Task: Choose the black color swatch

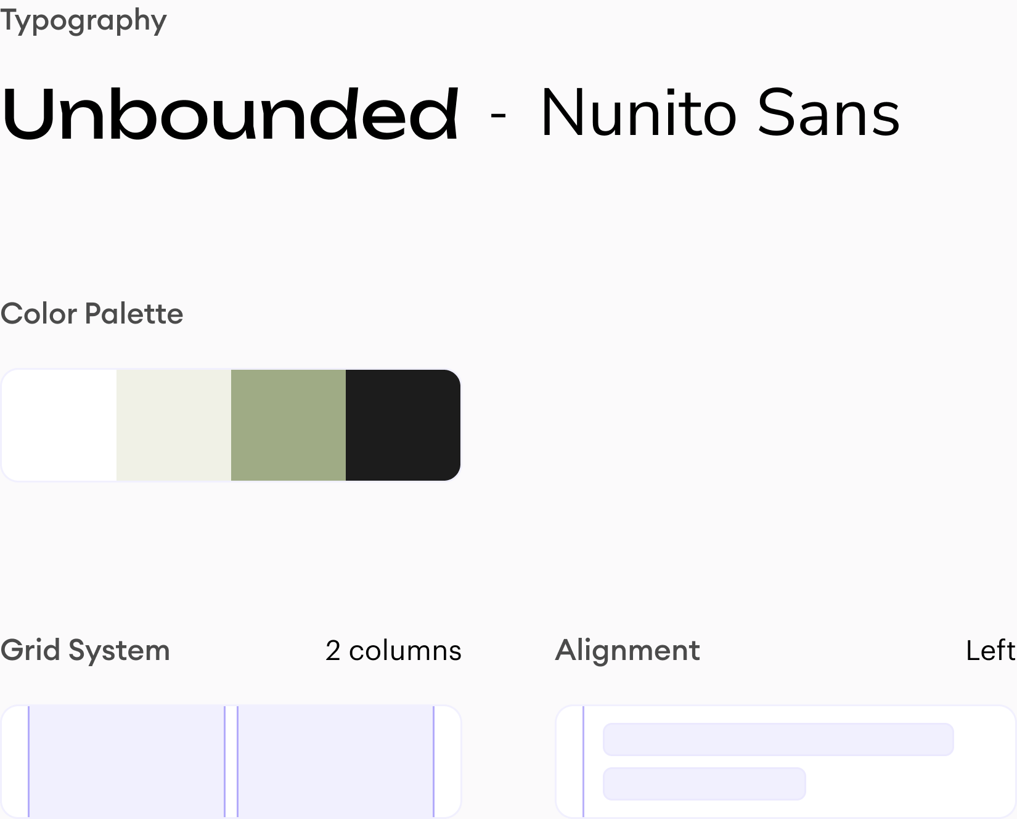Action: point(403,425)
